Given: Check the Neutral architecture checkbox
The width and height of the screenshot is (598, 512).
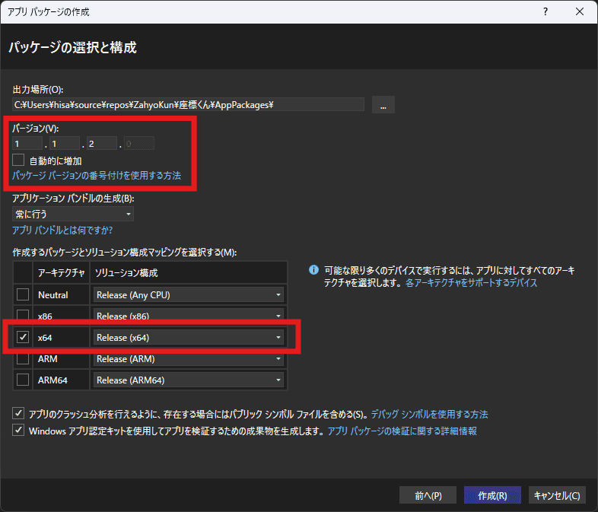Looking at the screenshot, I should coord(23,294).
